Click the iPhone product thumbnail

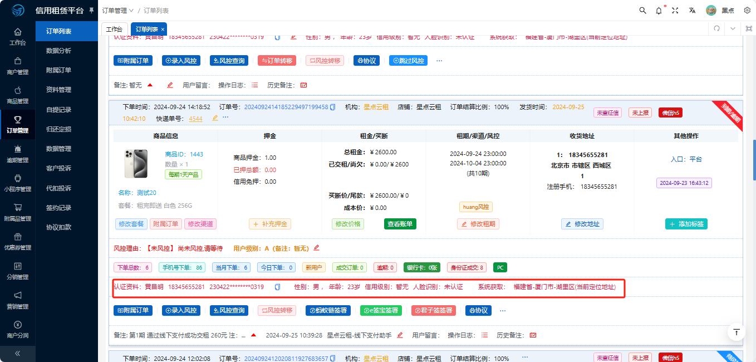[136, 164]
